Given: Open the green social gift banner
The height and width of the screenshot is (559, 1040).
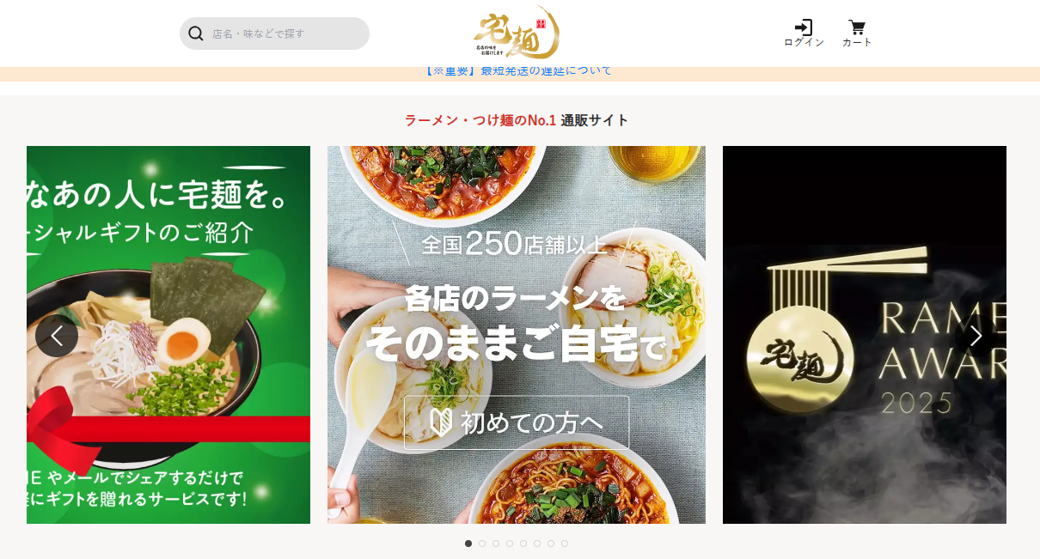Looking at the screenshot, I should point(168,335).
